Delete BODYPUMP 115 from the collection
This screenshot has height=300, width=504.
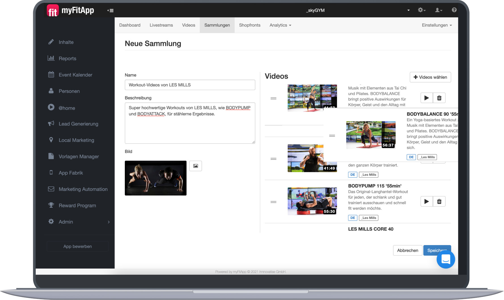pyautogui.click(x=439, y=201)
